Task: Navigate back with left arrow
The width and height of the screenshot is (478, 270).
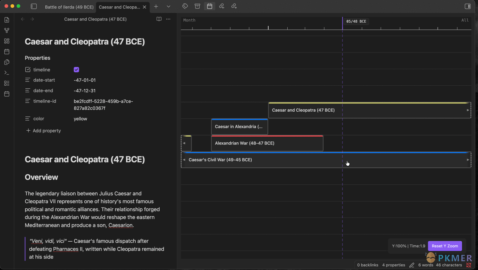Action: [23, 19]
